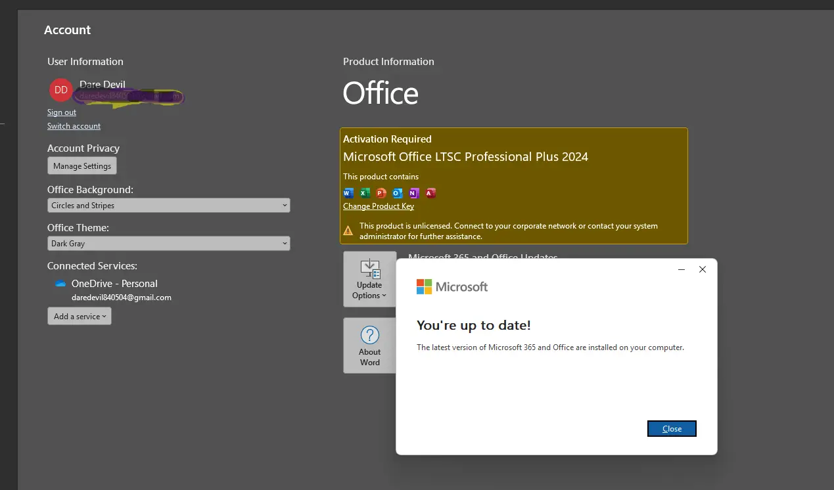Click the Outlook app icon
834x490 pixels.
click(x=398, y=193)
